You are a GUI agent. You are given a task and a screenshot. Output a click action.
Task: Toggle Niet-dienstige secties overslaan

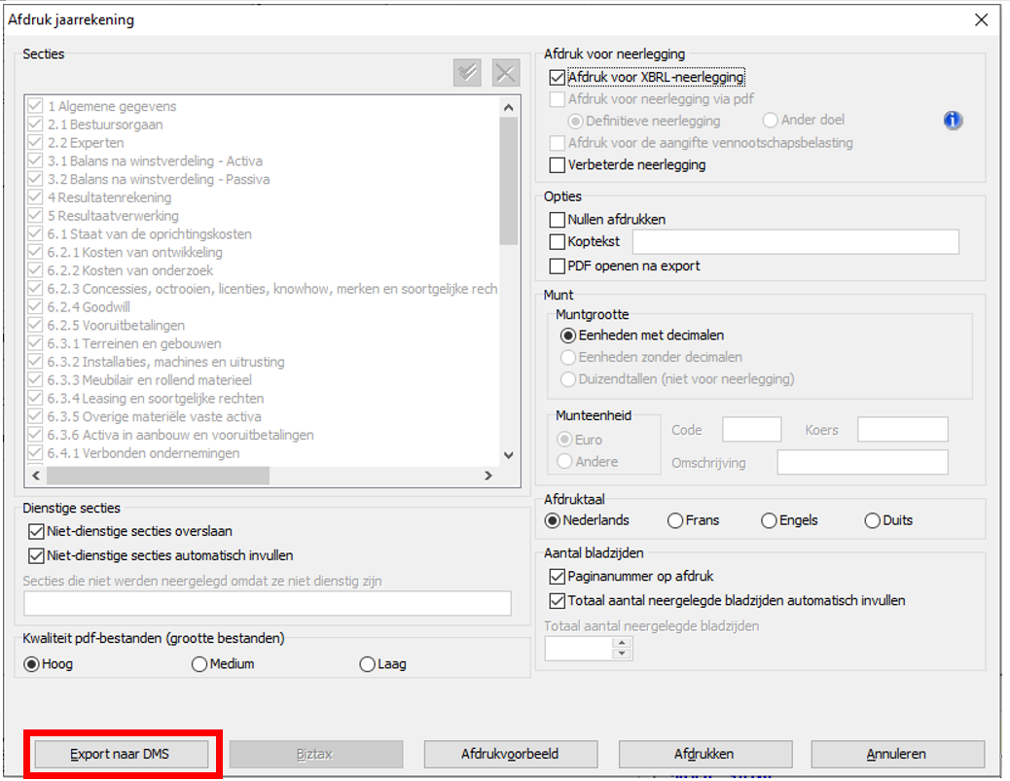[x=38, y=532]
